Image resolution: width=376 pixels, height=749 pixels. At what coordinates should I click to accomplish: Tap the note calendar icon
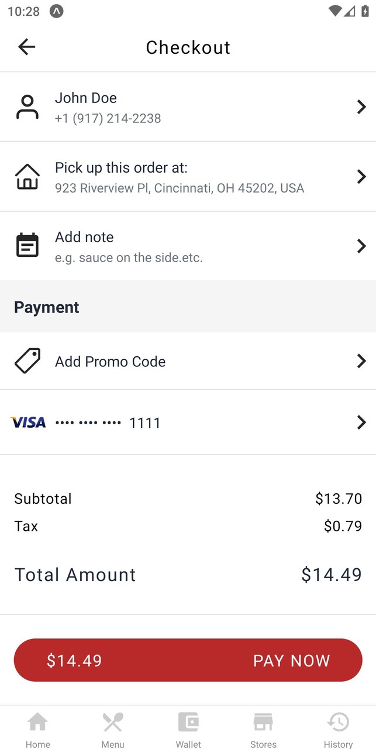click(27, 246)
